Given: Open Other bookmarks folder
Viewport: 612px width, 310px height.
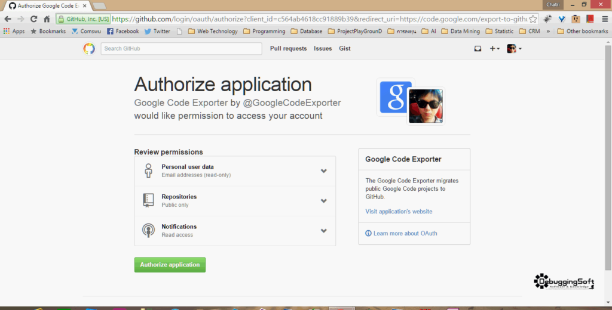Looking at the screenshot, I should coord(583,31).
